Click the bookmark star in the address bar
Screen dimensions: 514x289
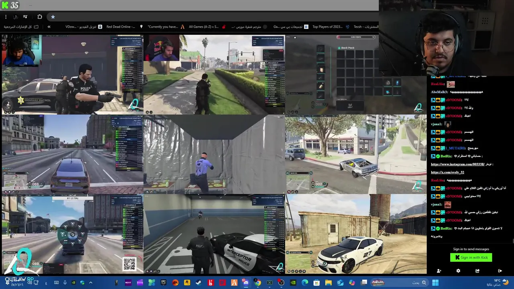(x=53, y=17)
